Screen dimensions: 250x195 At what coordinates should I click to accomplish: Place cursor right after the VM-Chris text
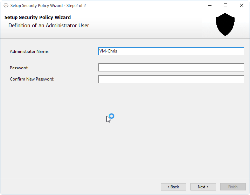click(118, 51)
